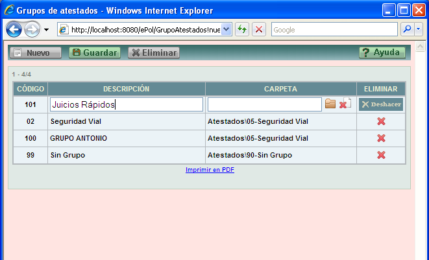Select code cell 100
The width and height of the screenshot is (429, 260).
31,138
